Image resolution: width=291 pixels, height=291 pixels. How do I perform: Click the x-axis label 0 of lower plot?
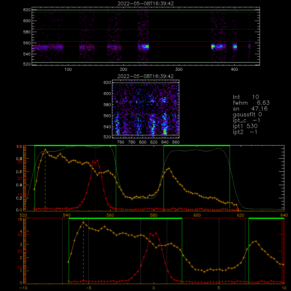154,288
